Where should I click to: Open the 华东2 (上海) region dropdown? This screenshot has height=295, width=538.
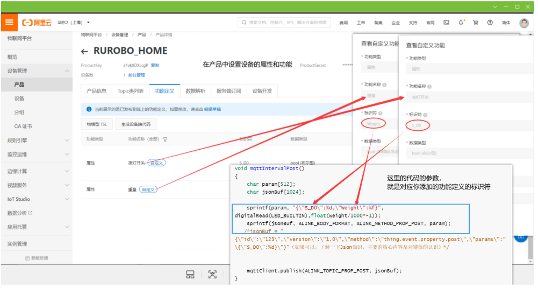[74, 23]
